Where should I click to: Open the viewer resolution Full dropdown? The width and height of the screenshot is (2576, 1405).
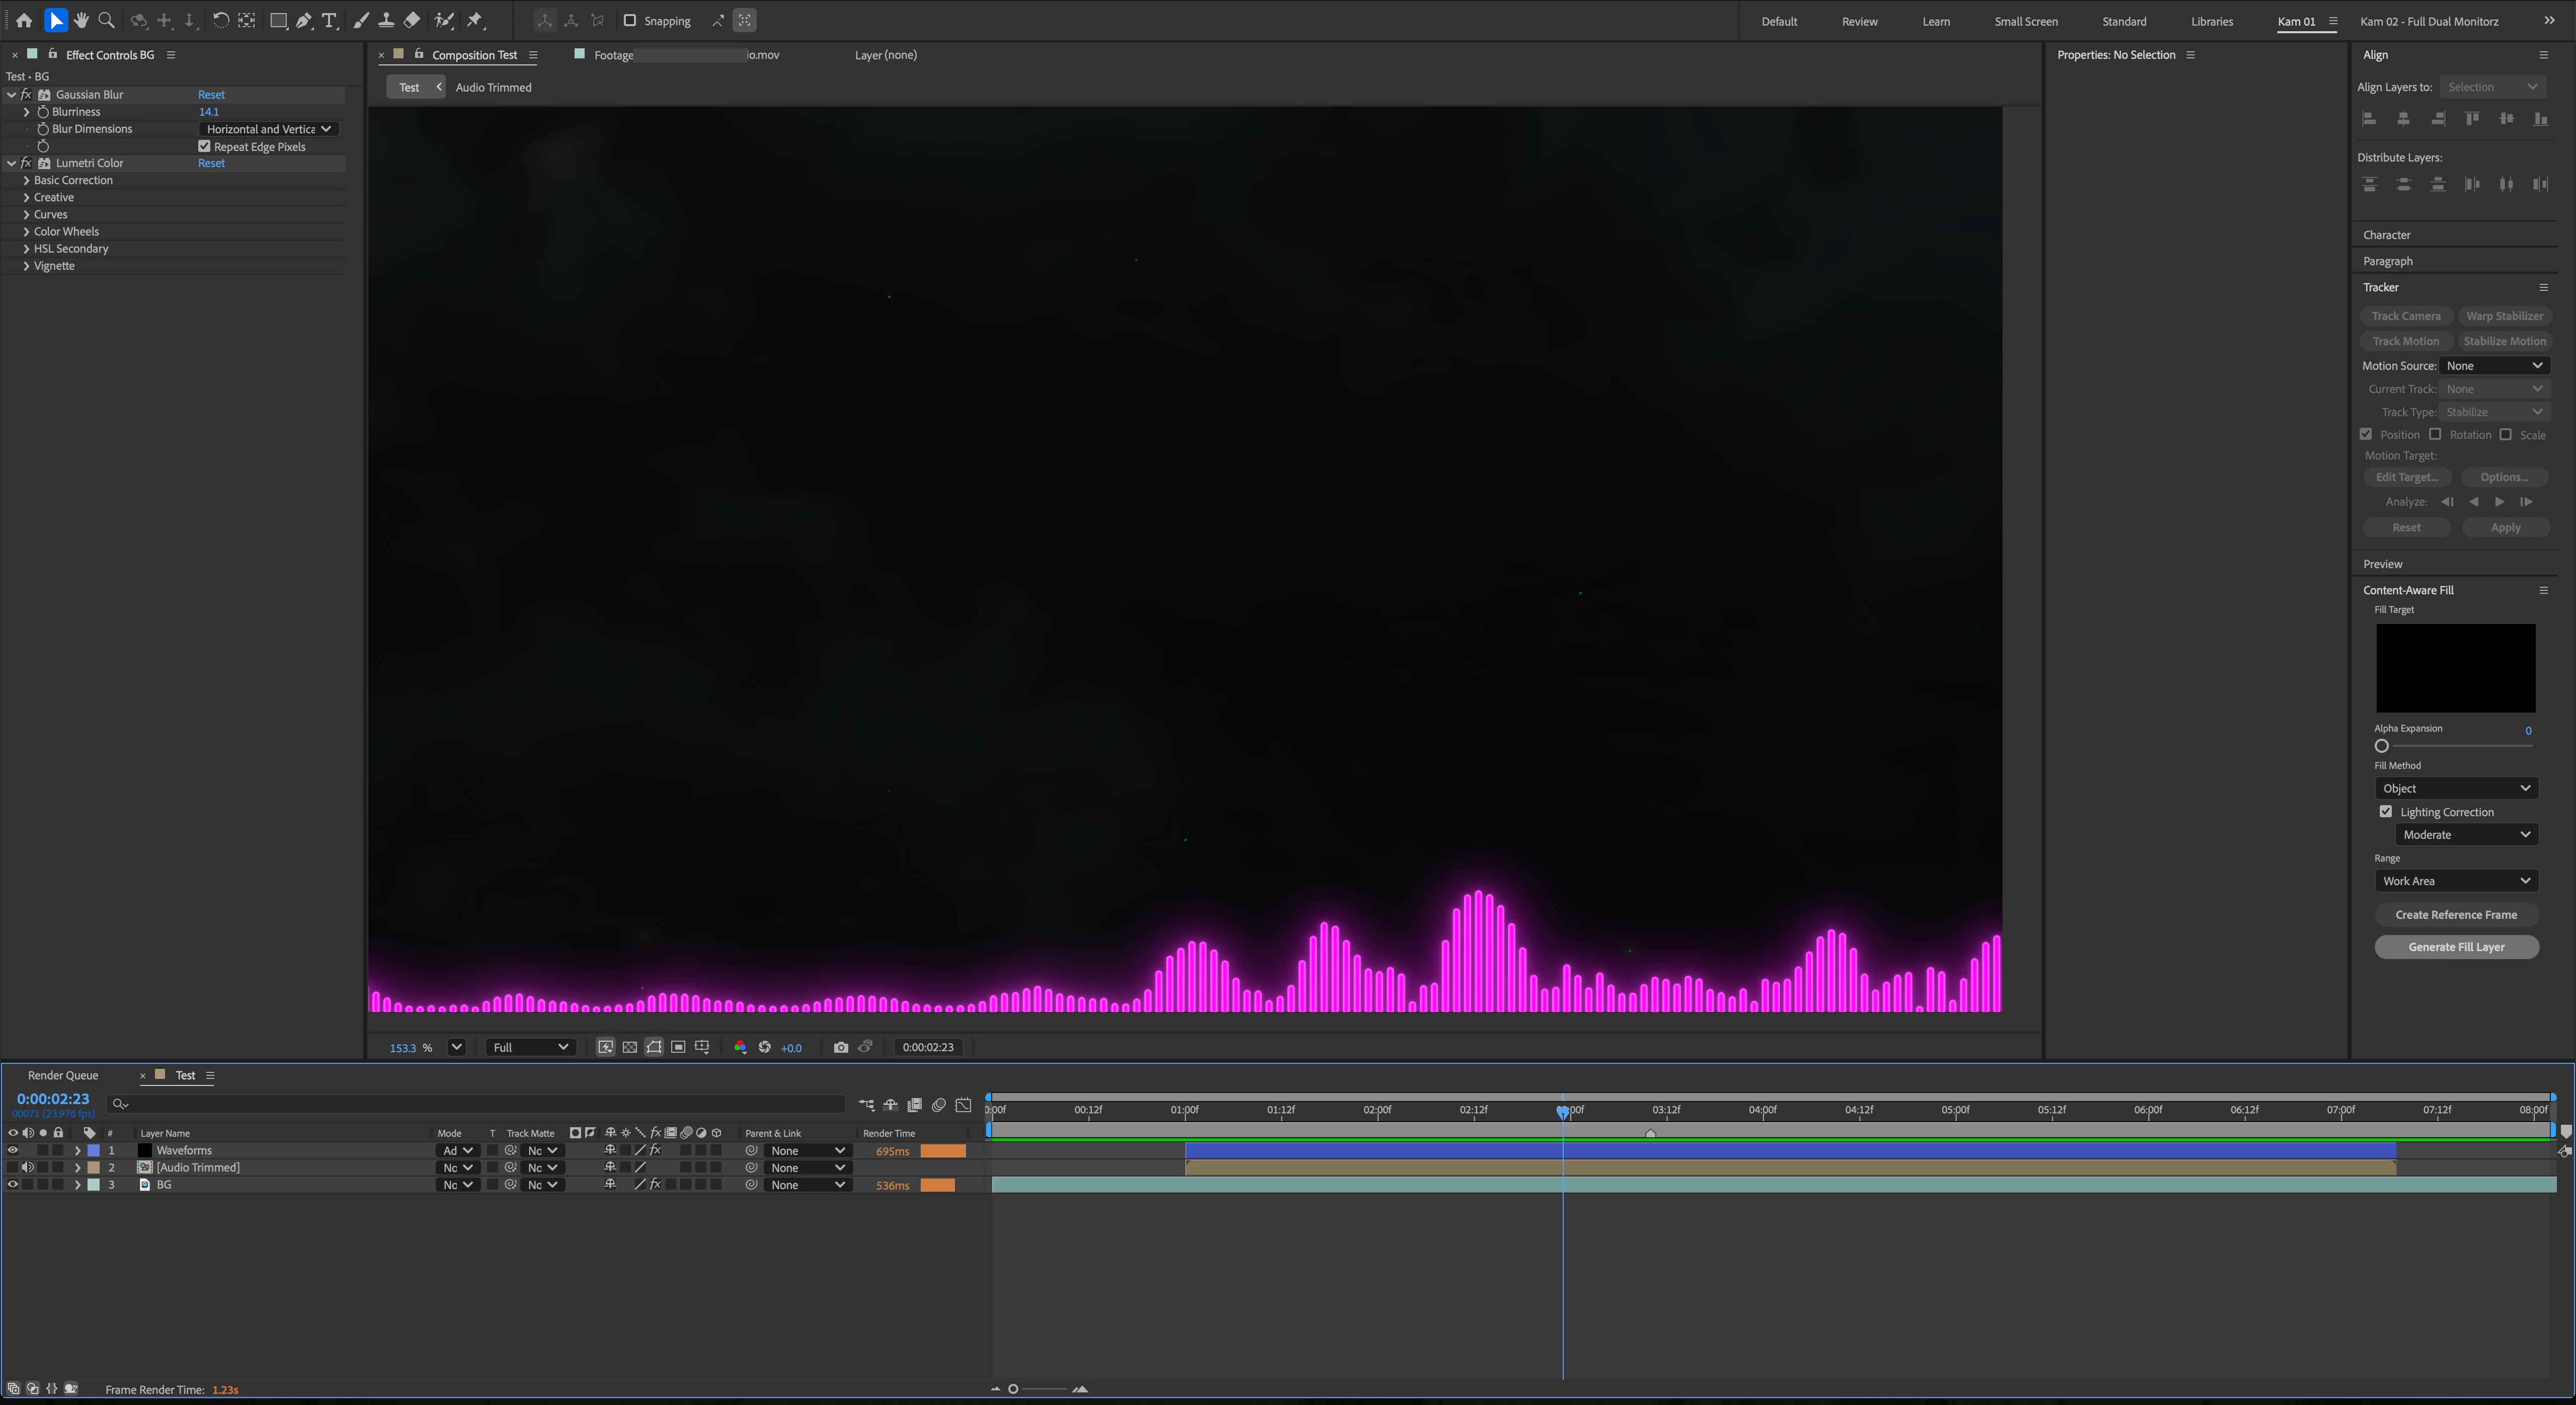[x=531, y=1047]
